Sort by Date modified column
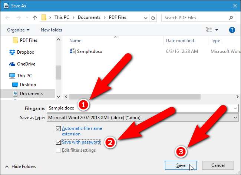241x175 pixels. (x=180, y=41)
